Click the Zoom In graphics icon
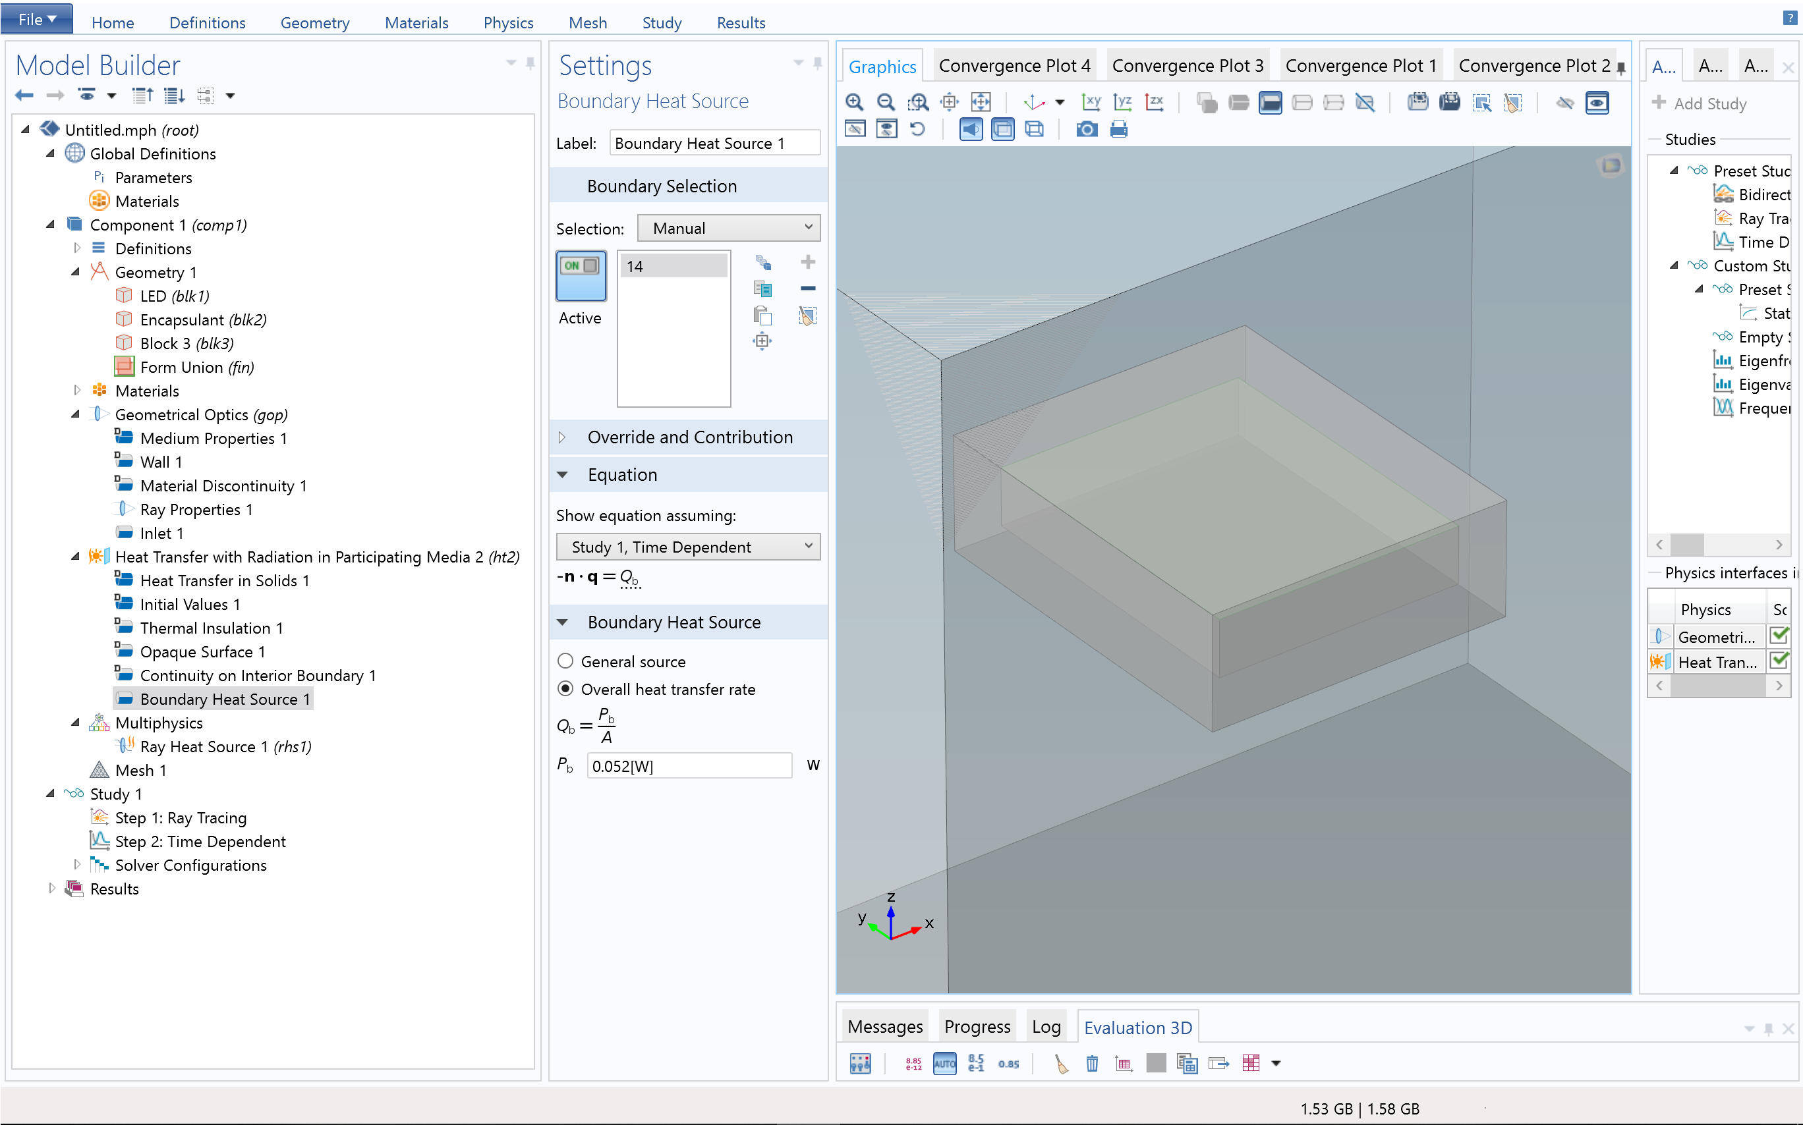 click(x=854, y=103)
